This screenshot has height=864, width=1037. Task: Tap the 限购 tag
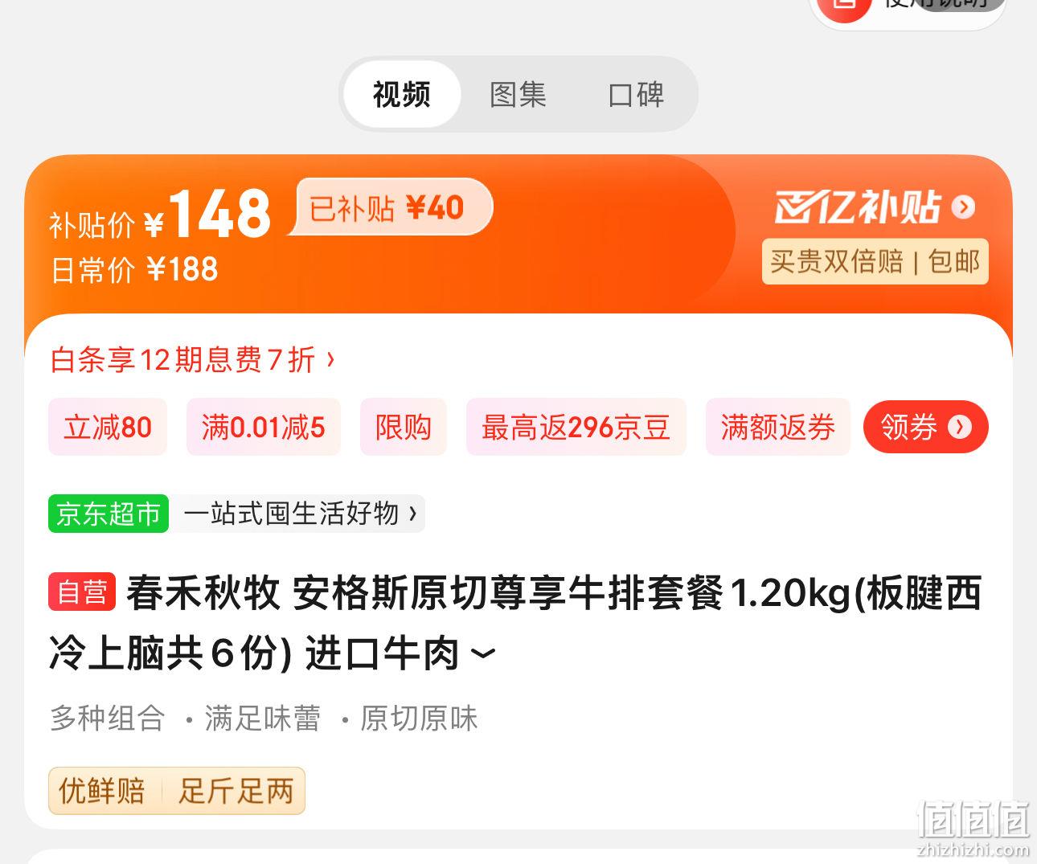[x=404, y=427]
